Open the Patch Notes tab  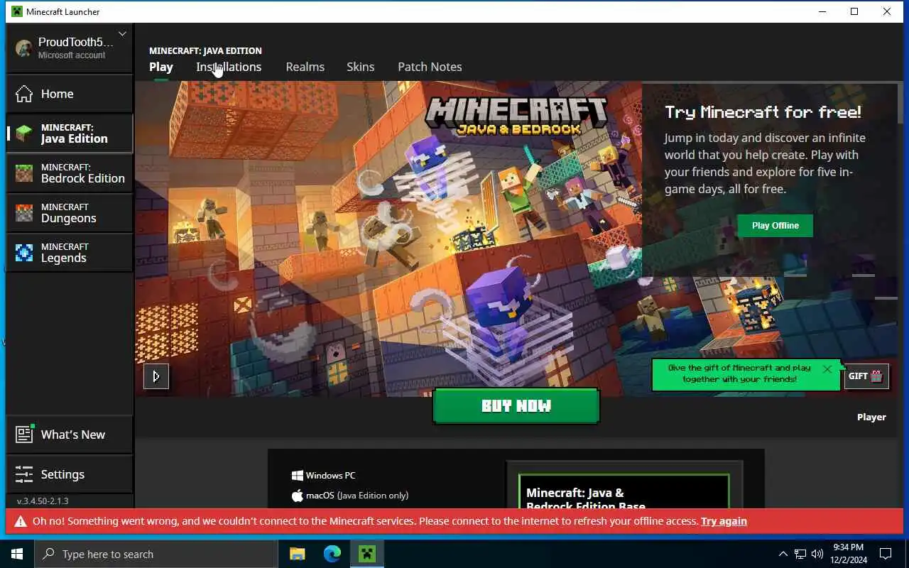point(430,67)
